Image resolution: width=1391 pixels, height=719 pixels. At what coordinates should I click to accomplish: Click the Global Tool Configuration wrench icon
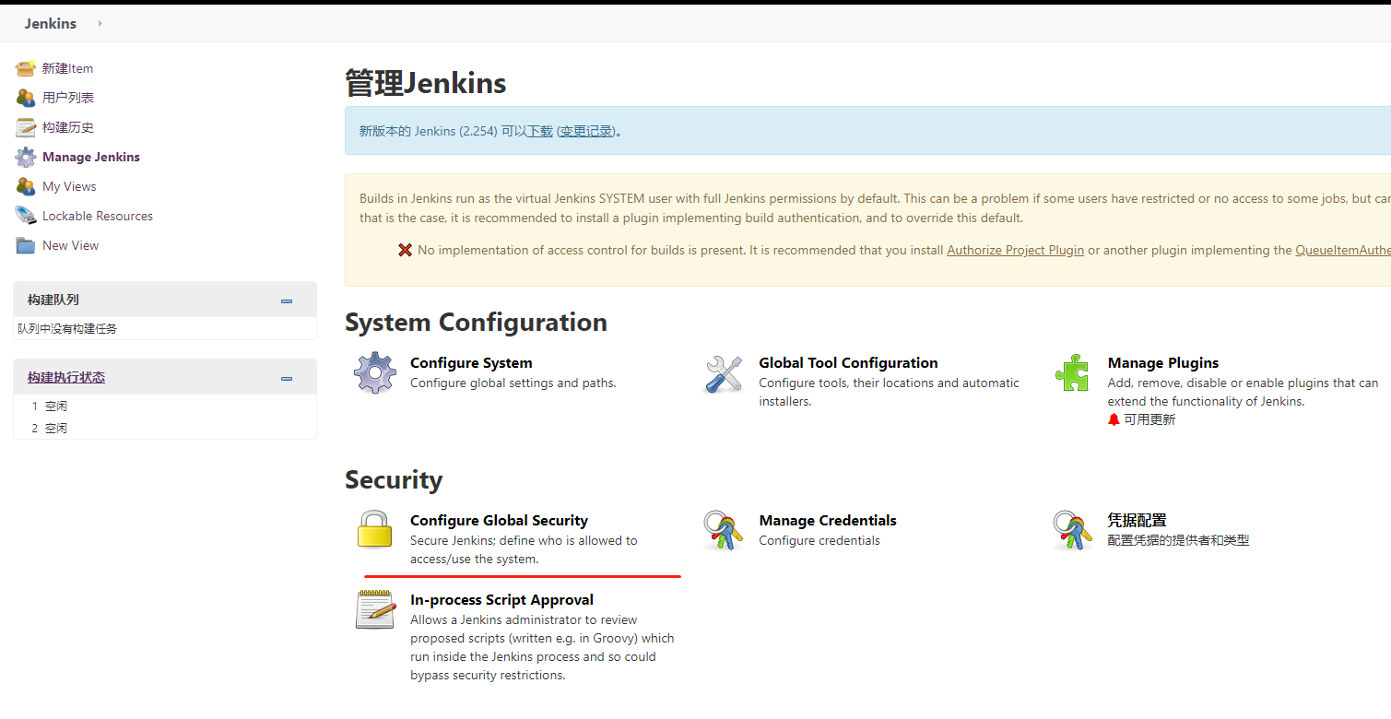[724, 373]
